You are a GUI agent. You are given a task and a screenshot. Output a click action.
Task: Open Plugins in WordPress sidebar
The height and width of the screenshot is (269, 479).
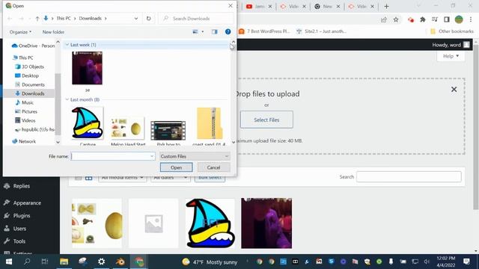click(x=22, y=216)
